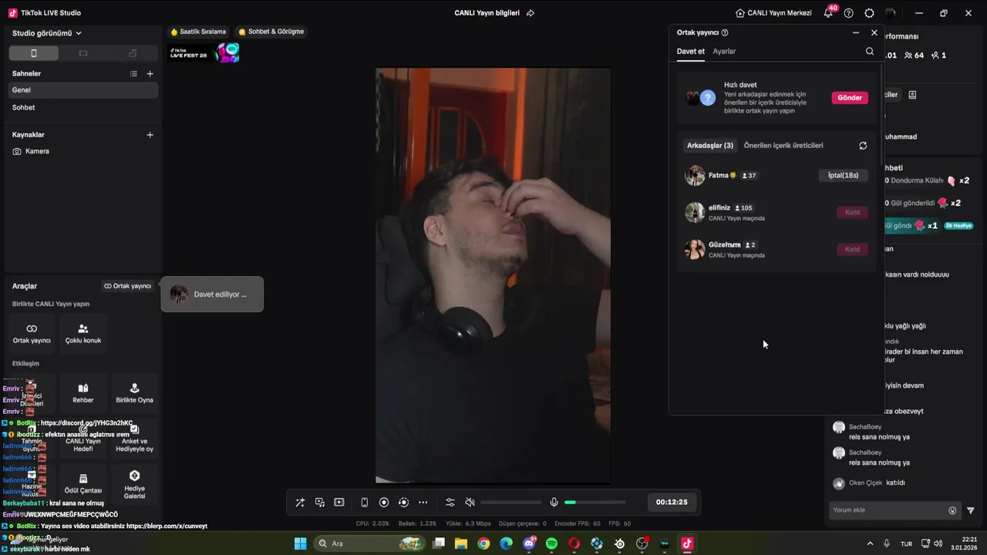Open CANLI Yayın Merkezi
987x555 pixels.
click(x=773, y=13)
